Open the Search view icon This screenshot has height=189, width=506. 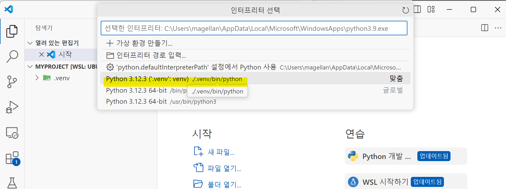pyautogui.click(x=12, y=56)
